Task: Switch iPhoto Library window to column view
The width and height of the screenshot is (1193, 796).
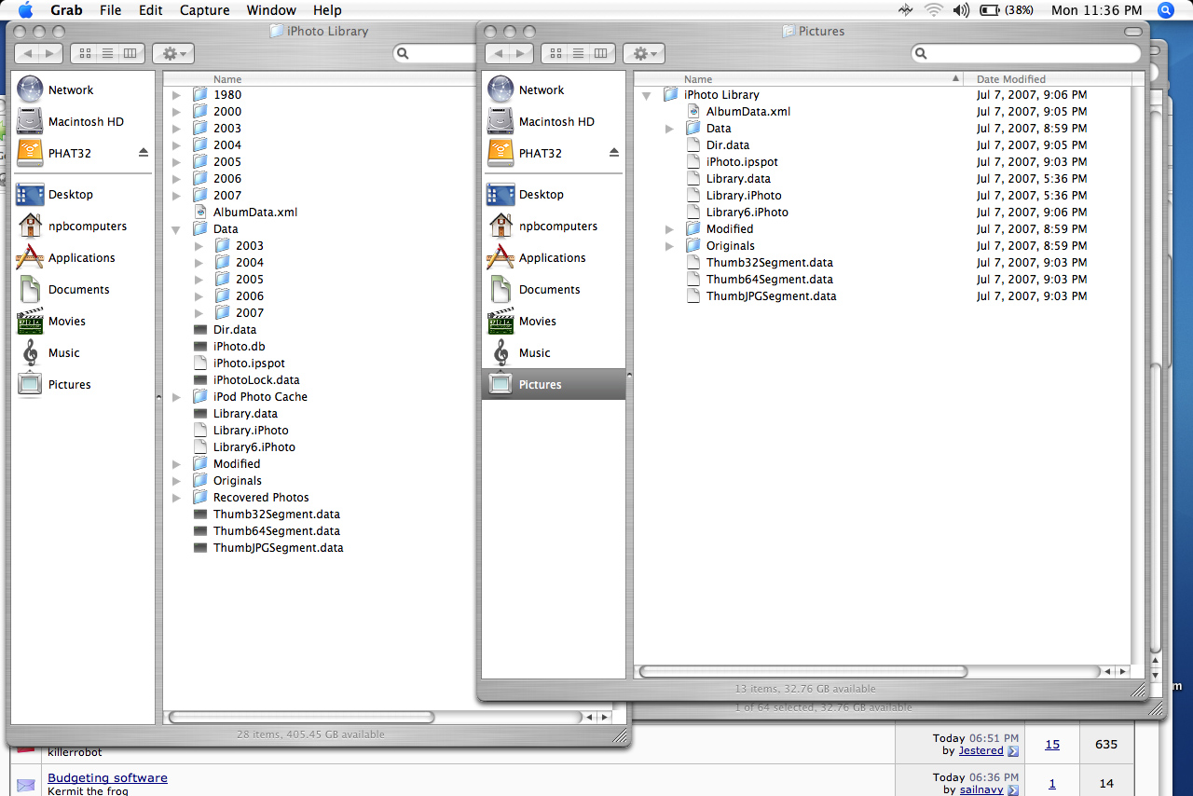Action: click(x=130, y=53)
